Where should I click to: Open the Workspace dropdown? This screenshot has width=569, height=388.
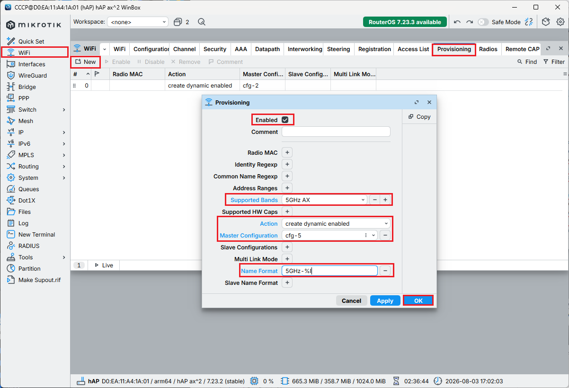(x=138, y=22)
